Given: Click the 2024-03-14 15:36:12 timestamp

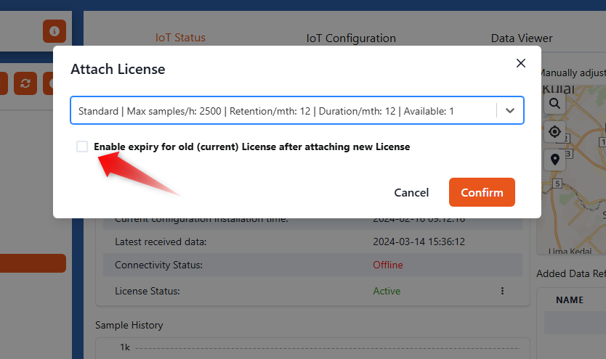Looking at the screenshot, I should tap(419, 242).
